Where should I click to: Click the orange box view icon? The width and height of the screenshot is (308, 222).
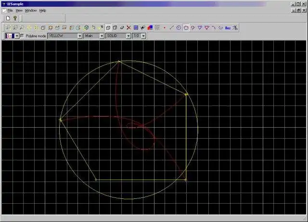tap(51, 28)
